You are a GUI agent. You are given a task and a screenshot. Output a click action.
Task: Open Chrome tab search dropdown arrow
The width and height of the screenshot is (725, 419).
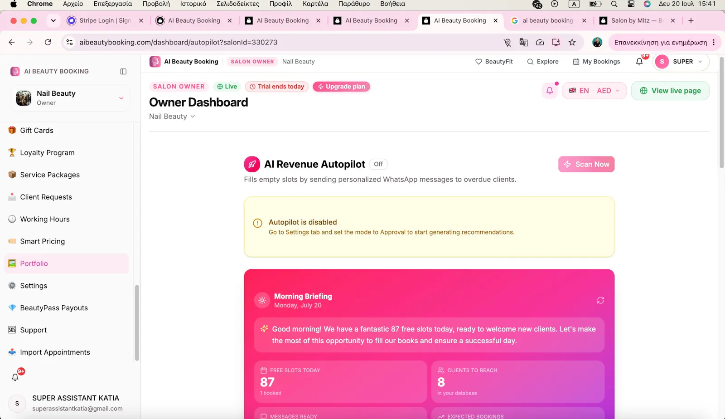tap(53, 20)
